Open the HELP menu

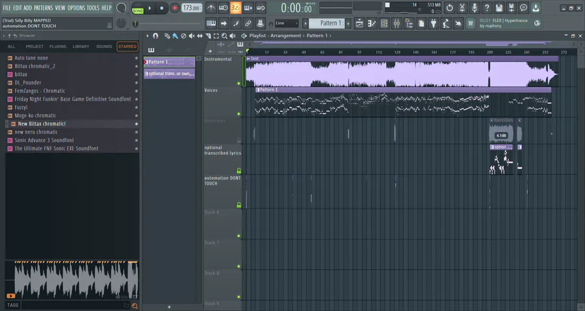[x=107, y=7]
